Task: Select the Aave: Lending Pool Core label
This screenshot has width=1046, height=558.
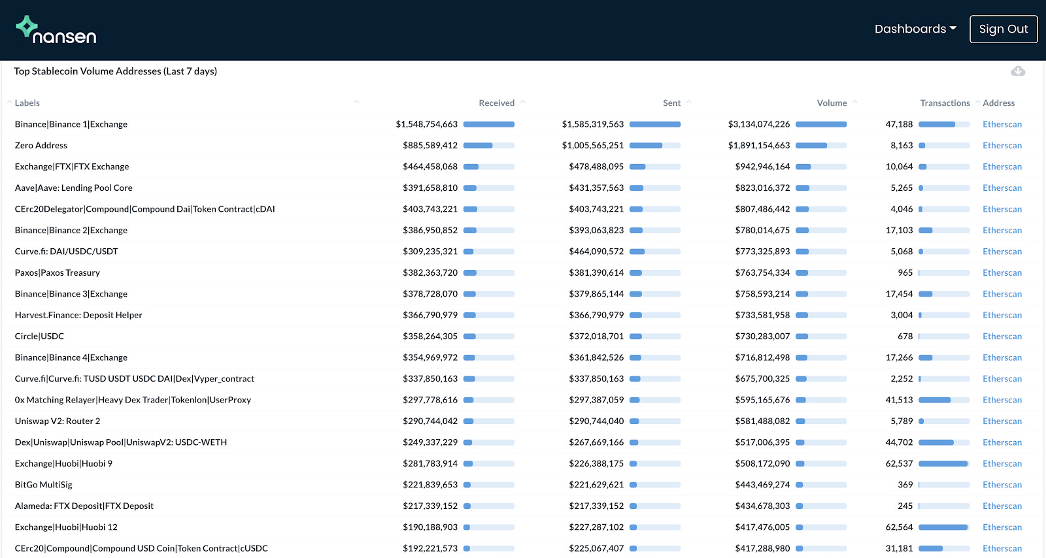Action: click(74, 188)
